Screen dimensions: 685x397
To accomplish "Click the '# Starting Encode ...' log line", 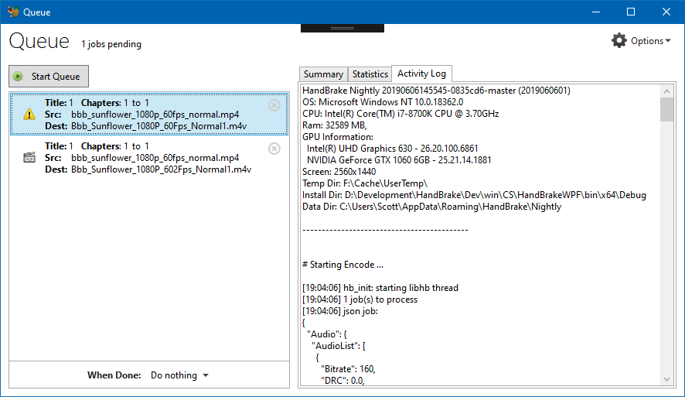I will point(342,265).
